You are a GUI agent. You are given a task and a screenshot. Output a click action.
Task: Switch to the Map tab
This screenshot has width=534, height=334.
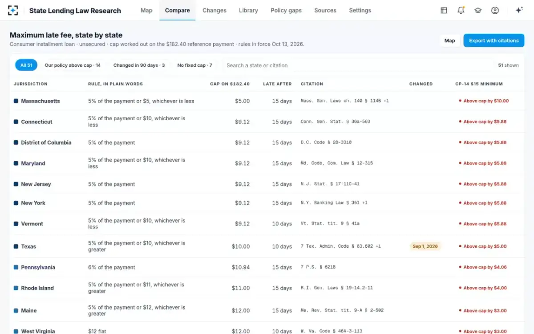click(146, 10)
